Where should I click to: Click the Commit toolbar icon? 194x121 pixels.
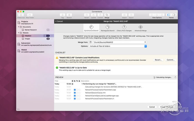(100, 15)
